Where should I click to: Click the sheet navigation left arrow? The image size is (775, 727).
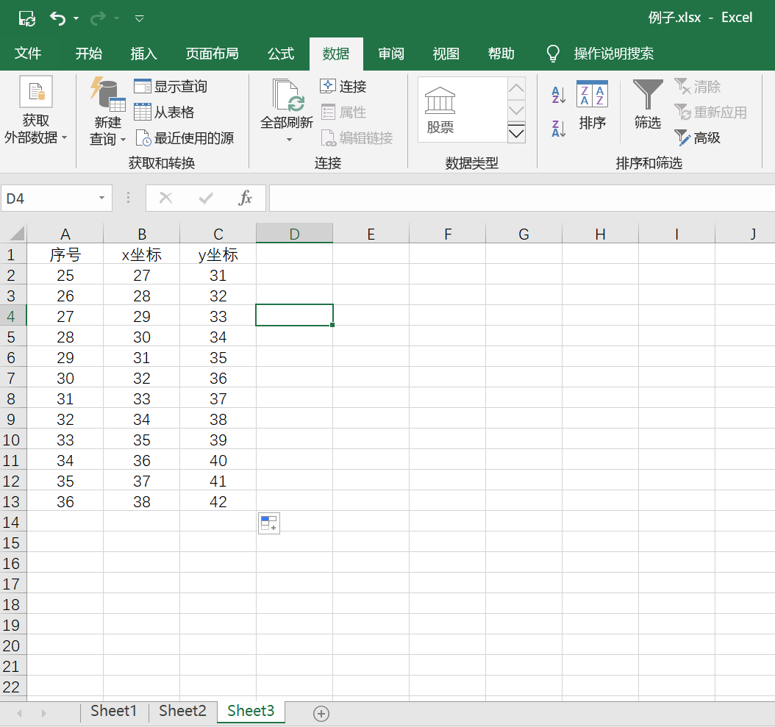[x=20, y=713]
